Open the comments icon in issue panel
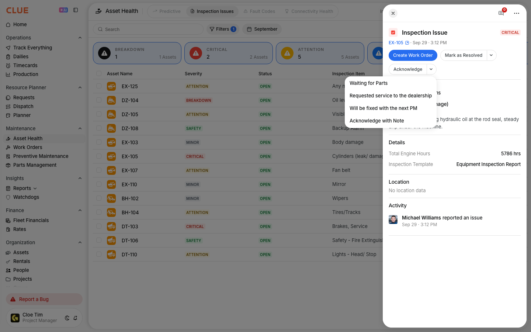The width and height of the screenshot is (531, 332). (x=501, y=13)
